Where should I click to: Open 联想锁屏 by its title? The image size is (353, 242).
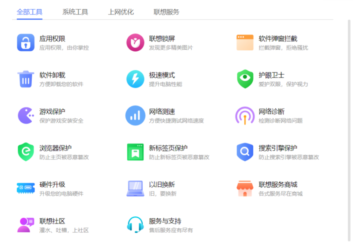[x=162, y=39]
